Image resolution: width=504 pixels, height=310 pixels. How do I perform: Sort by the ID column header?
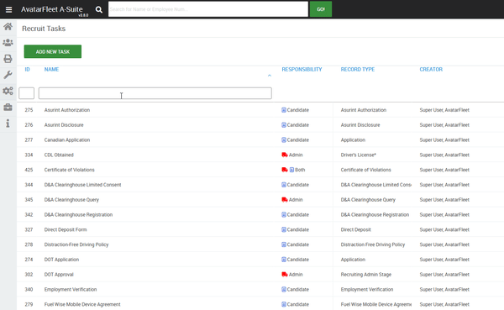28,70
